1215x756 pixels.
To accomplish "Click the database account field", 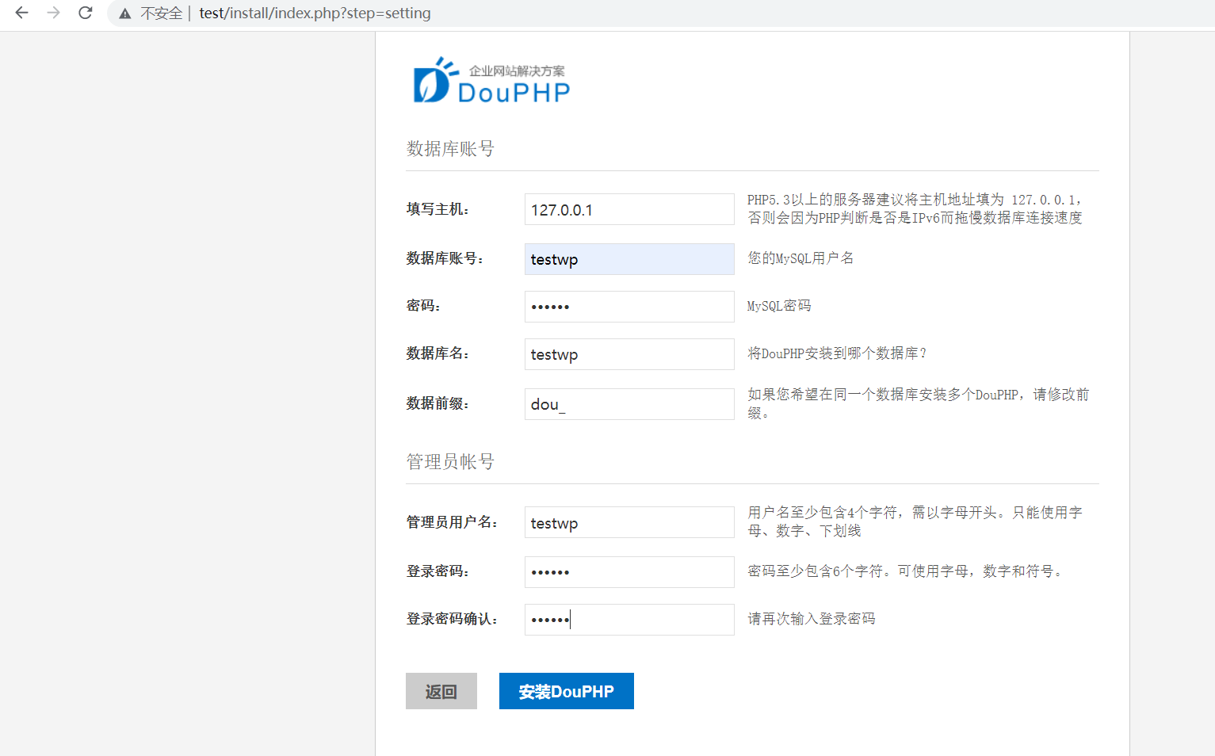I will point(629,259).
